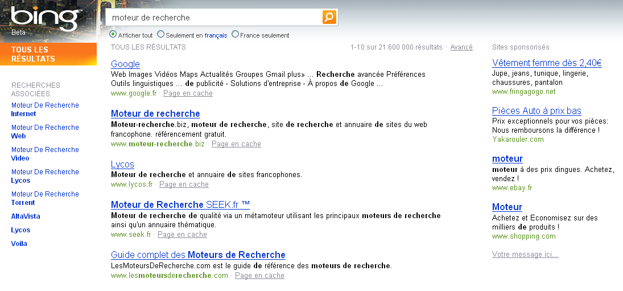
Task: Open related search 'Voila'
Action: [19, 243]
